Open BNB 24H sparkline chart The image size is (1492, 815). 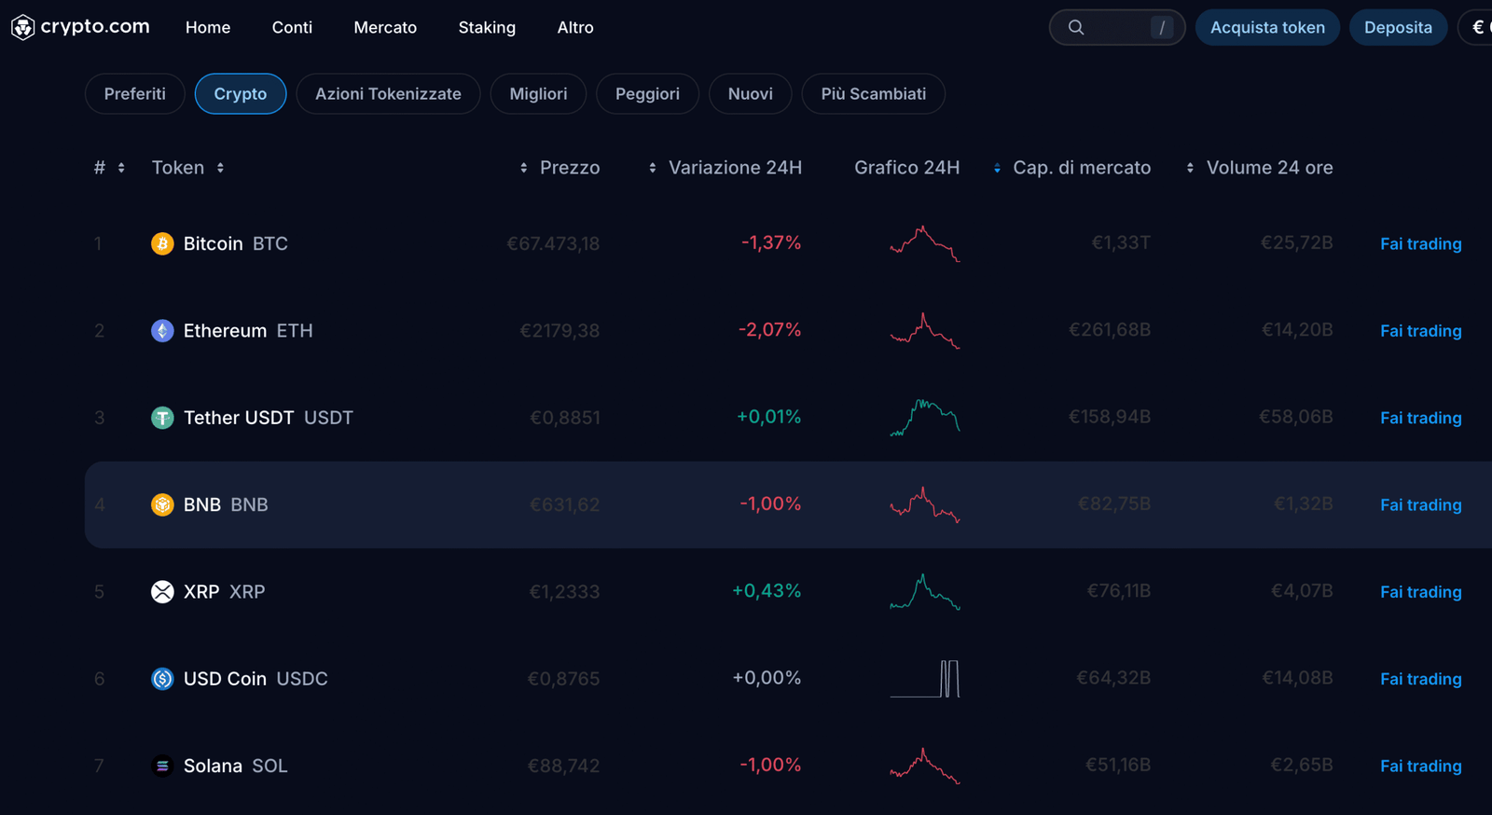[925, 504]
